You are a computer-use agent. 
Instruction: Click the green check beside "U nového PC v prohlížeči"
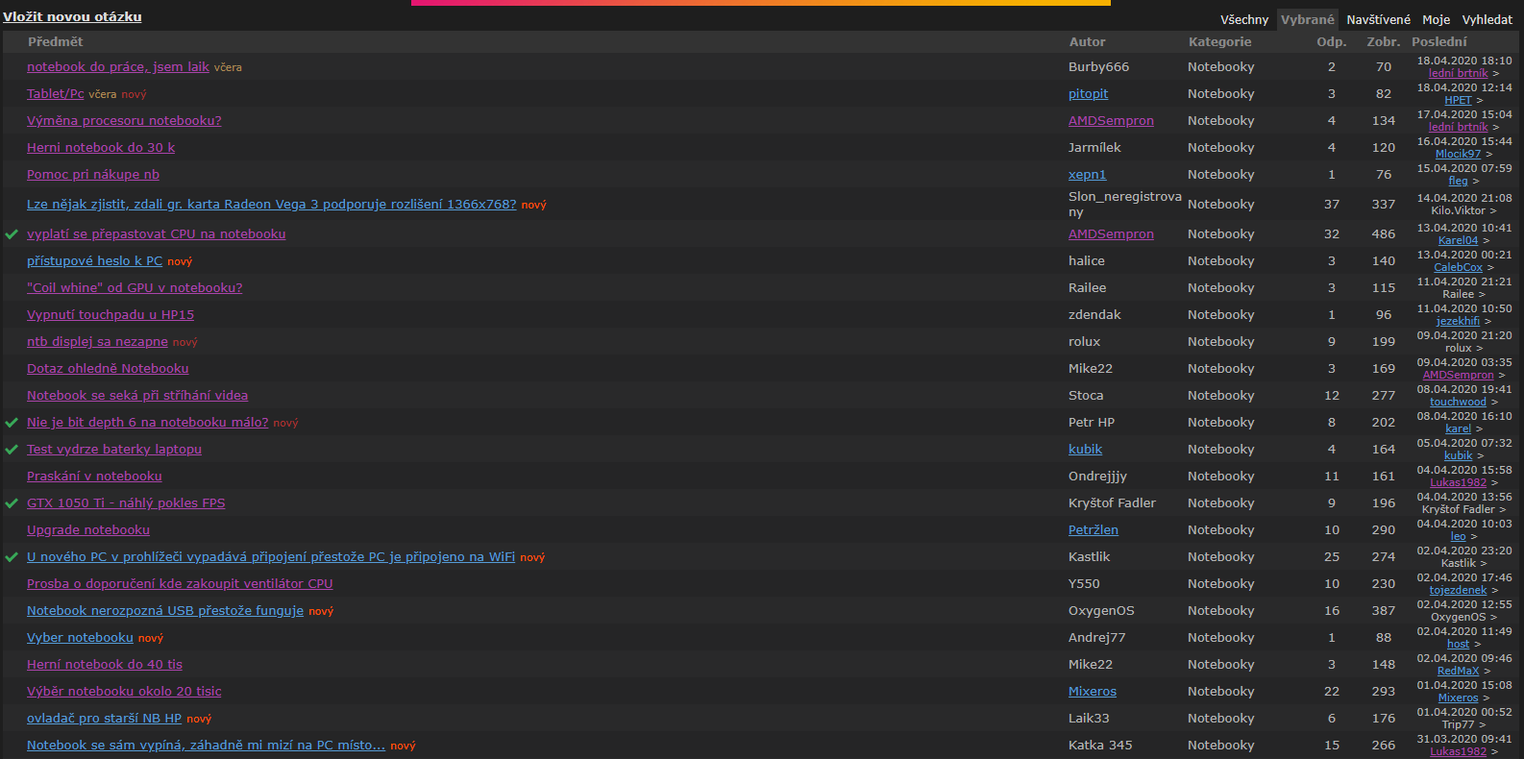(12, 557)
